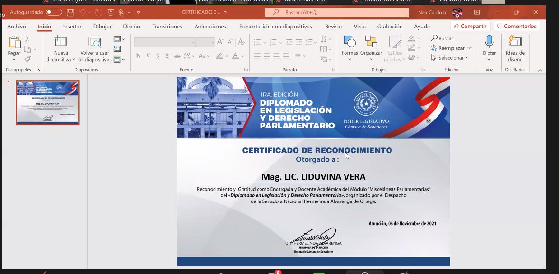Open the Nair Cardozo account
Screen dimensions: 559x274
tap(440, 12)
